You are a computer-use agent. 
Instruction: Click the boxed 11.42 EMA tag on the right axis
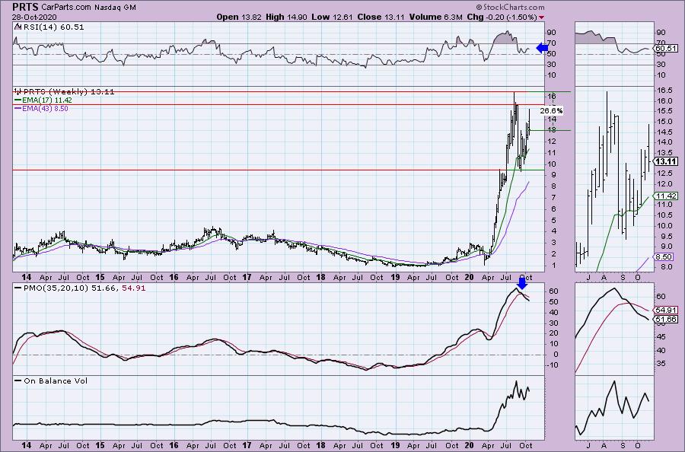[666, 196]
